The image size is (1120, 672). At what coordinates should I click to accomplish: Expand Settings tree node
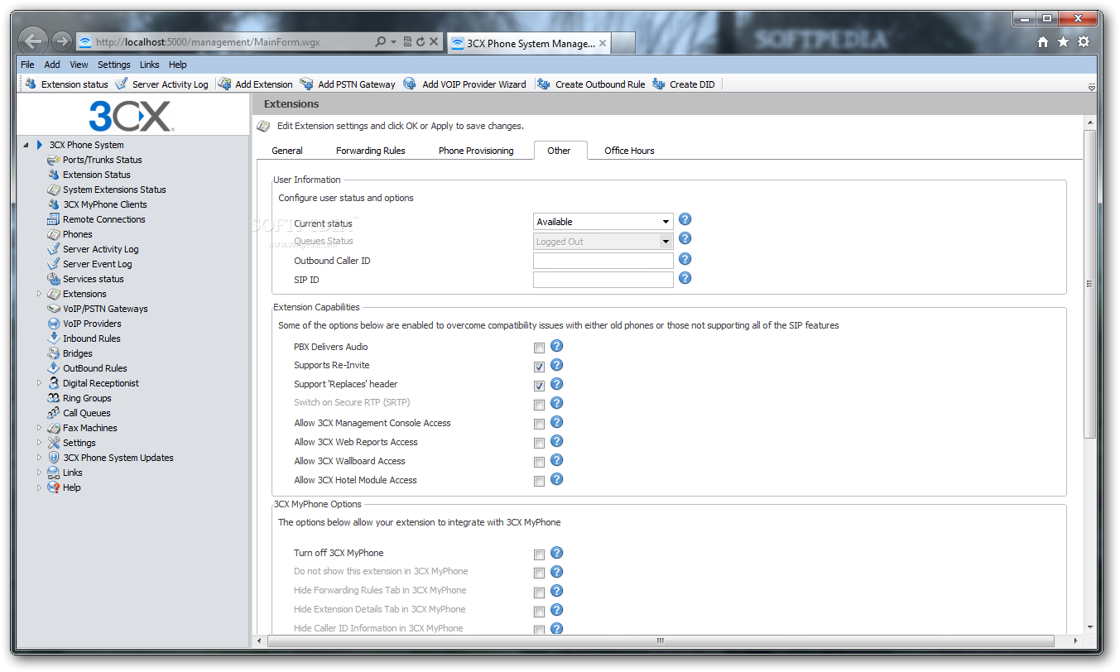click(39, 443)
